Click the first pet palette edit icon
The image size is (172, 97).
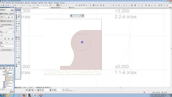coord(73,16)
